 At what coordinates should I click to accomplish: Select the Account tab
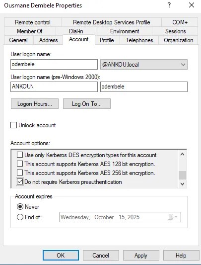79,39
